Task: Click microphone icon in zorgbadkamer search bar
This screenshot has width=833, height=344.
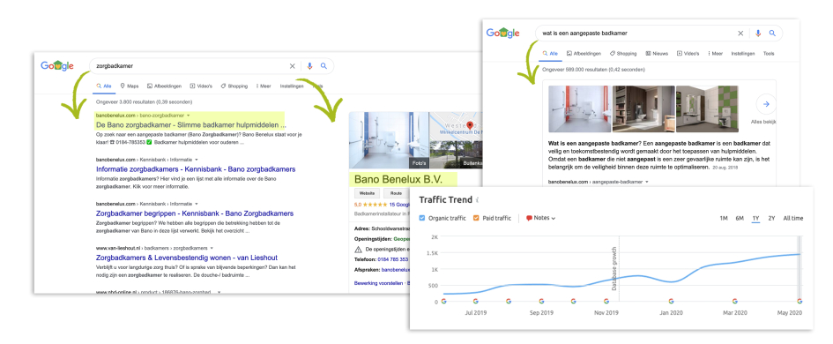Action: (x=309, y=66)
